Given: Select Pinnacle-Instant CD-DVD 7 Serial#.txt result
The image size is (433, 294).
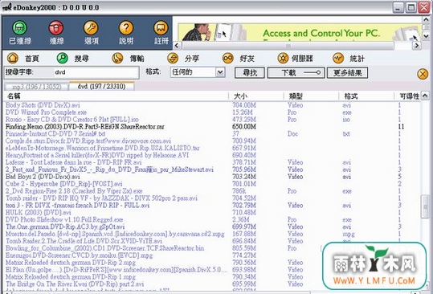Looking at the screenshot, I should click(55, 134).
